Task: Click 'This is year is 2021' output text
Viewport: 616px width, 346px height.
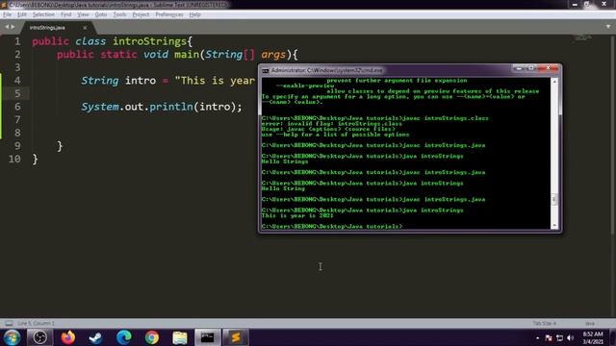Action: click(x=297, y=215)
